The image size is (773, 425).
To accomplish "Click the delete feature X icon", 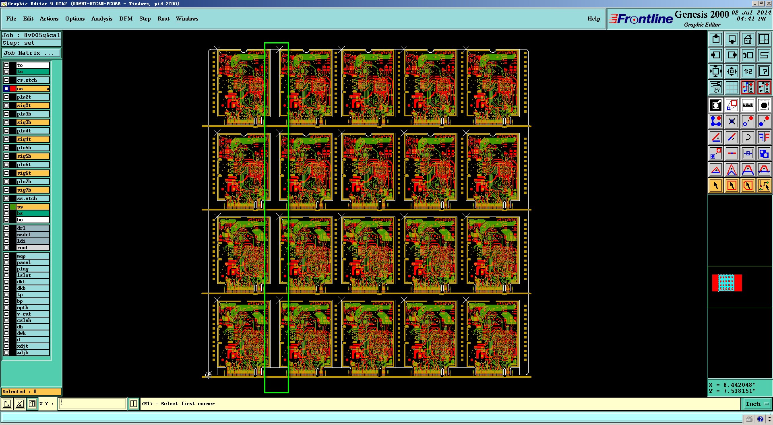I will (x=732, y=121).
